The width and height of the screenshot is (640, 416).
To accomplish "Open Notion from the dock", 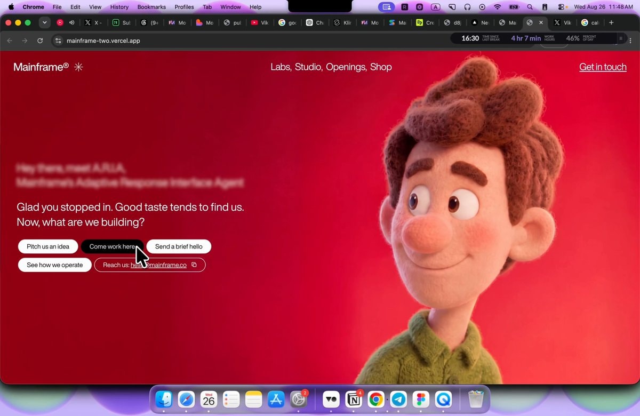I will [x=354, y=399].
